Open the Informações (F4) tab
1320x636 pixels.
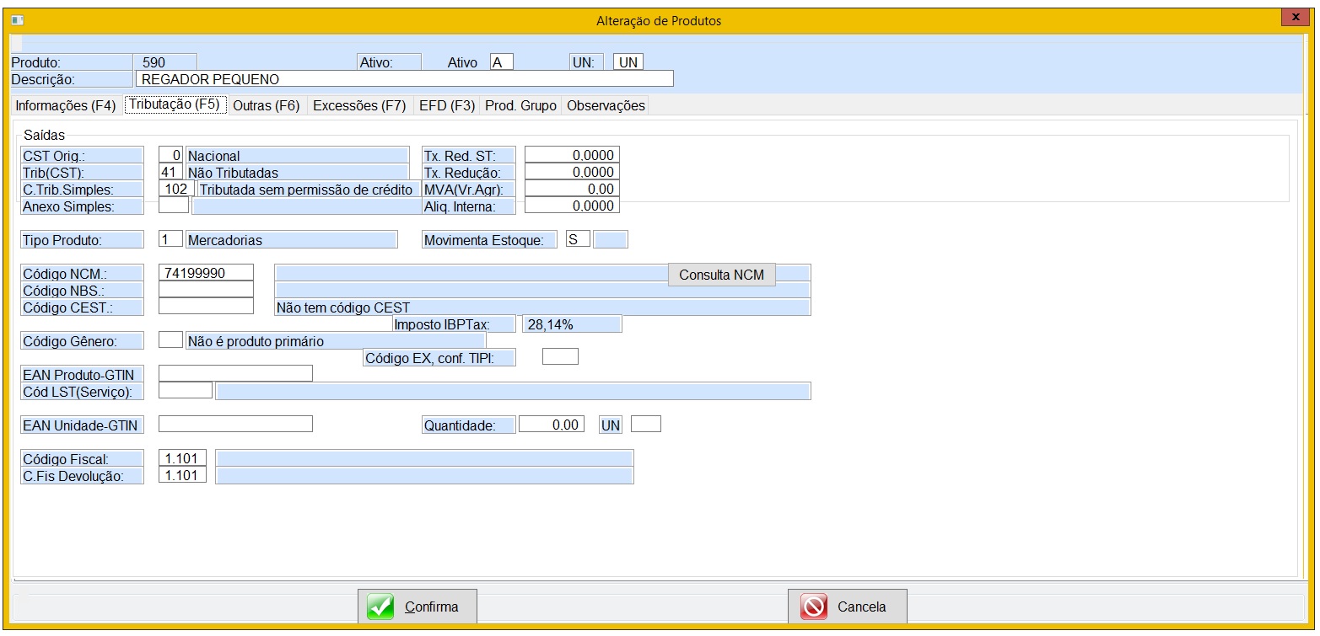click(x=66, y=106)
